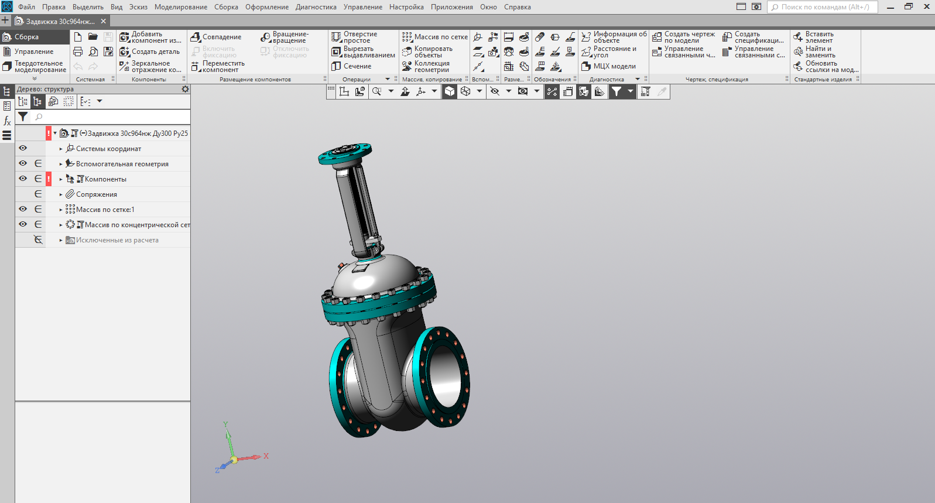Click the Создать деталь button

(x=150, y=52)
